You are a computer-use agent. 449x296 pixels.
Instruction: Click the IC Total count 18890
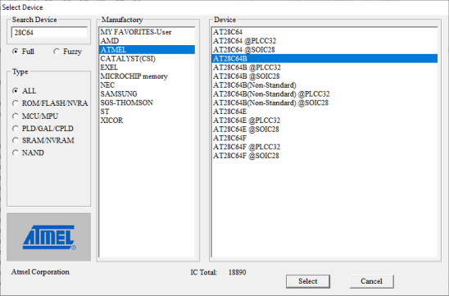pyautogui.click(x=237, y=272)
